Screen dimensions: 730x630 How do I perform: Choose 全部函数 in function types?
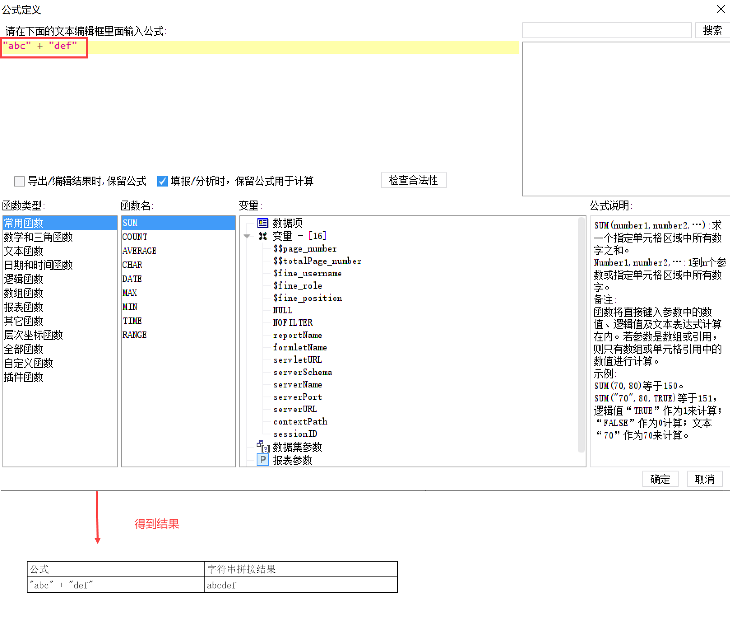point(60,349)
